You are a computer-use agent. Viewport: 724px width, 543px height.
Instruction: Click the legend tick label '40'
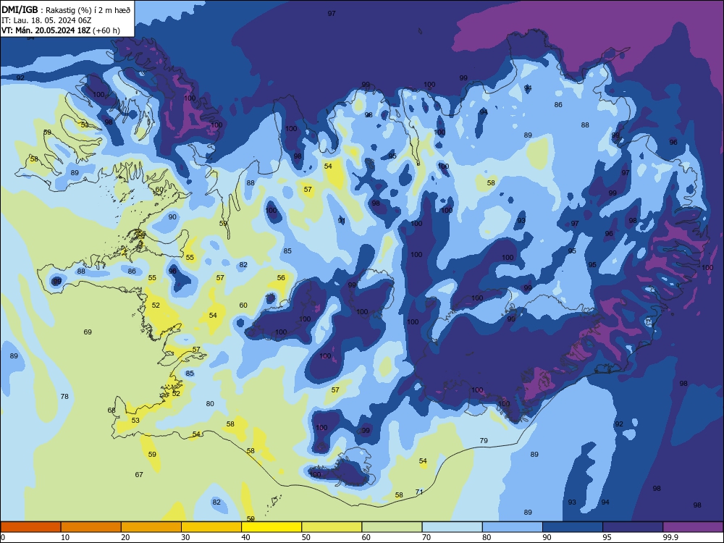tap(246, 537)
